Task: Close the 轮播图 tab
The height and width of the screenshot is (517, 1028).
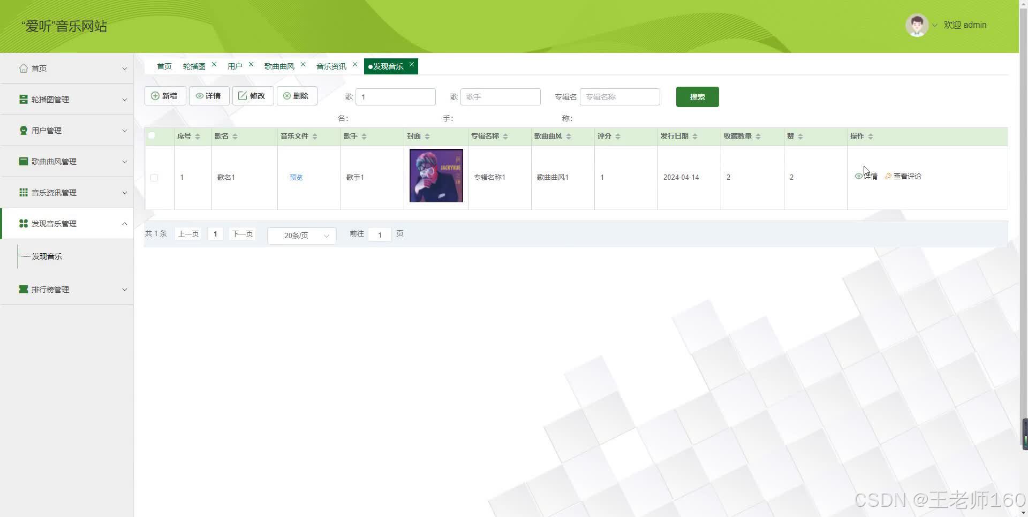Action: (214, 64)
